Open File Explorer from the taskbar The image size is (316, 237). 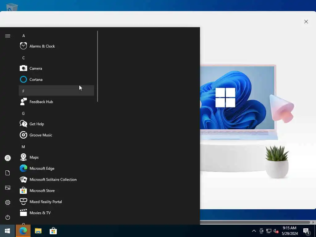[x=38, y=231]
